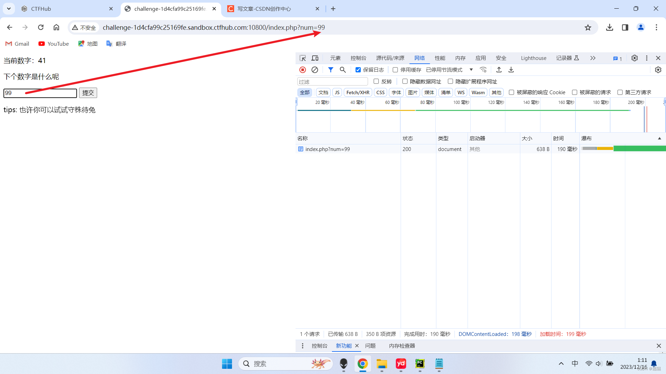Open the network search magnifier
This screenshot has height=374, width=666.
coord(343,70)
